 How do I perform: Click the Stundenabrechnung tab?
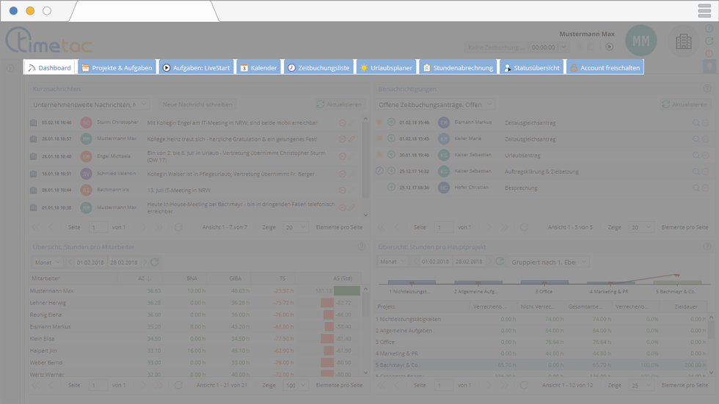[x=458, y=67]
